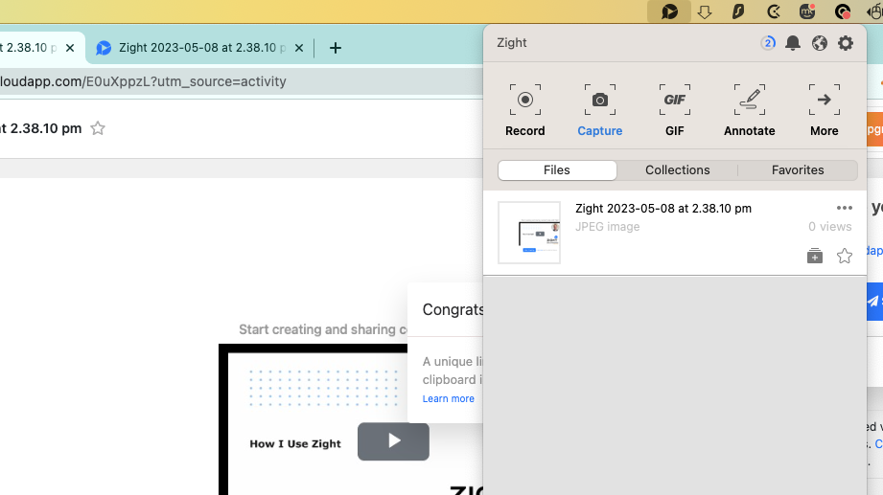Screen dimensions: 883x495
Task: Click the crescent moon menu bar icon
Action: click(x=773, y=11)
